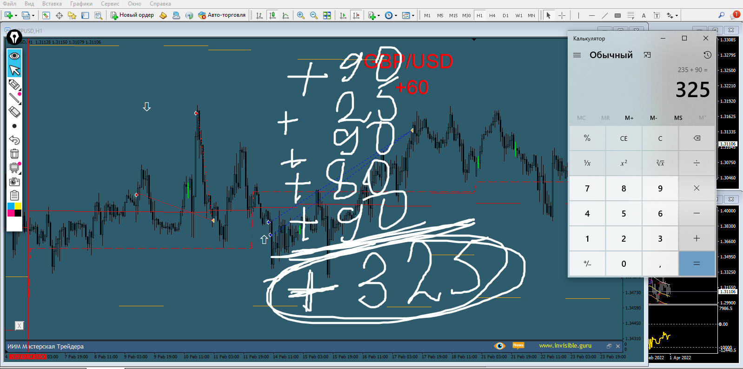Open the Вид menu
This screenshot has height=369, width=743.
(29, 4)
